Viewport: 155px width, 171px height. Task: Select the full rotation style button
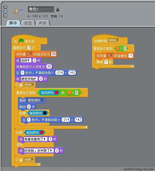coord(5,7)
